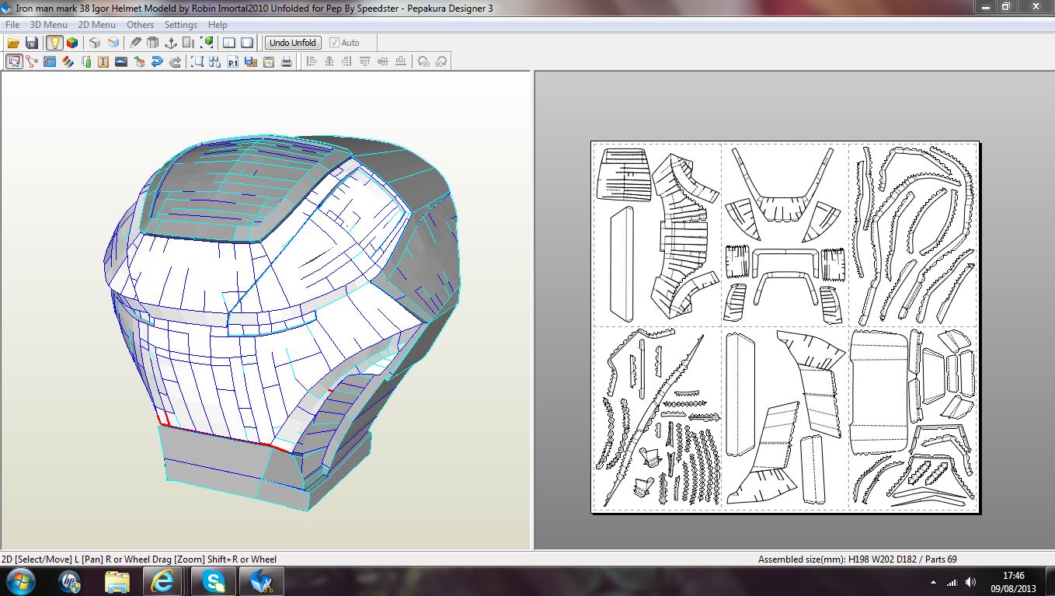This screenshot has width=1055, height=596.
Task: Click the align top icon
Action: (365, 61)
